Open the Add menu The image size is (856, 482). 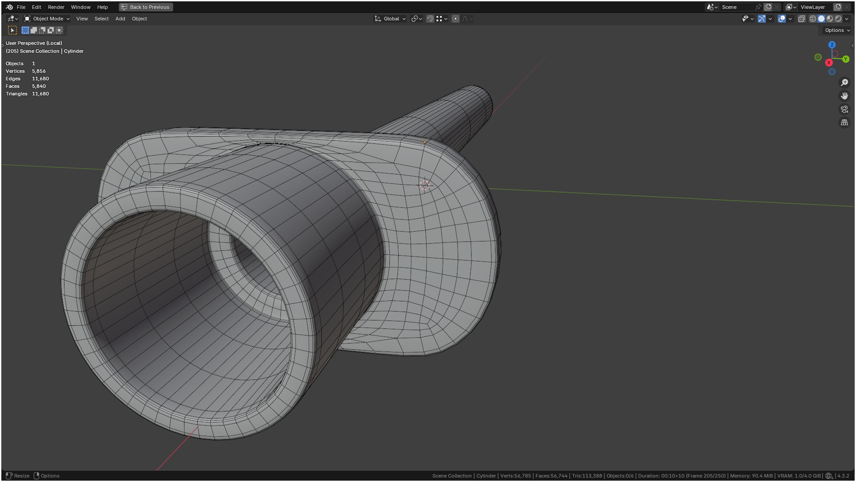pyautogui.click(x=120, y=19)
